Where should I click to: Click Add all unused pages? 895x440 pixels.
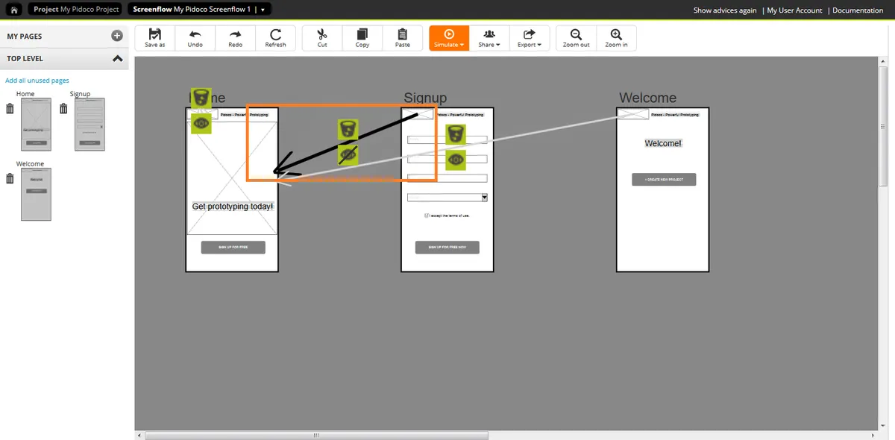[x=37, y=81]
